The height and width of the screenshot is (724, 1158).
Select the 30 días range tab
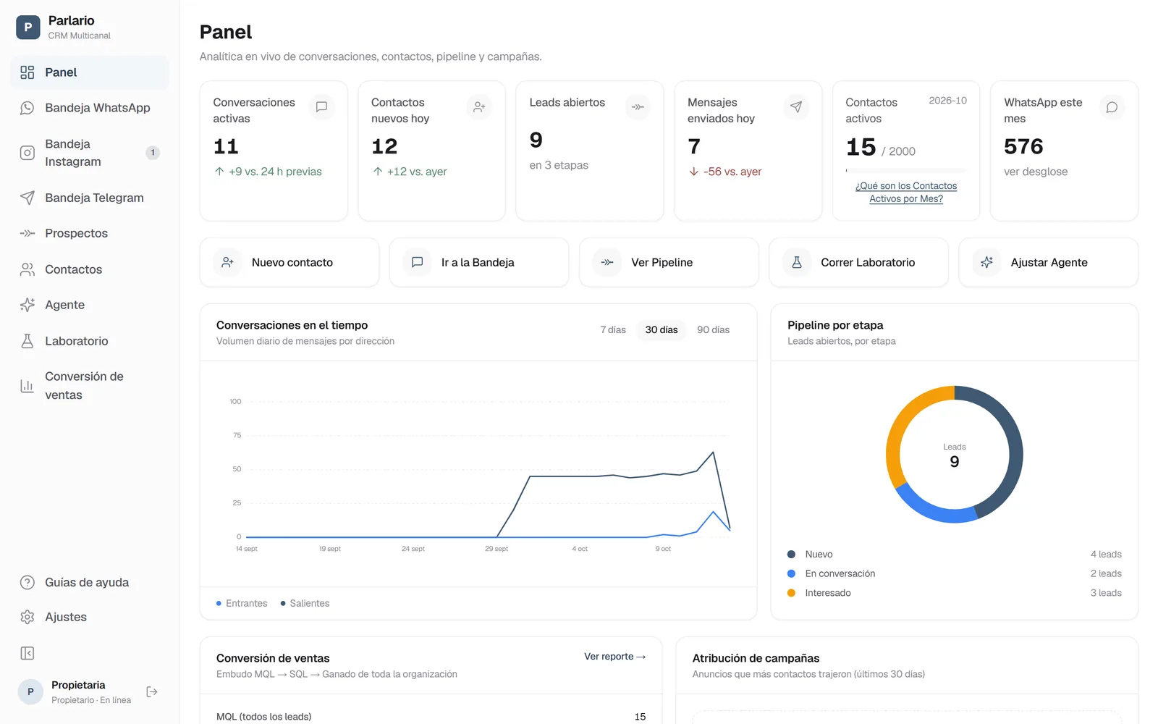pos(662,330)
